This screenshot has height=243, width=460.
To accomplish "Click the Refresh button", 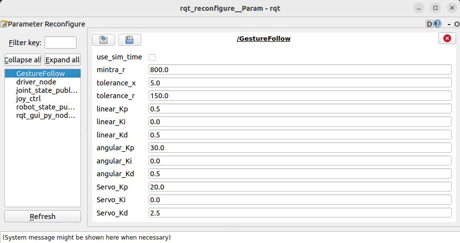I will click(43, 216).
